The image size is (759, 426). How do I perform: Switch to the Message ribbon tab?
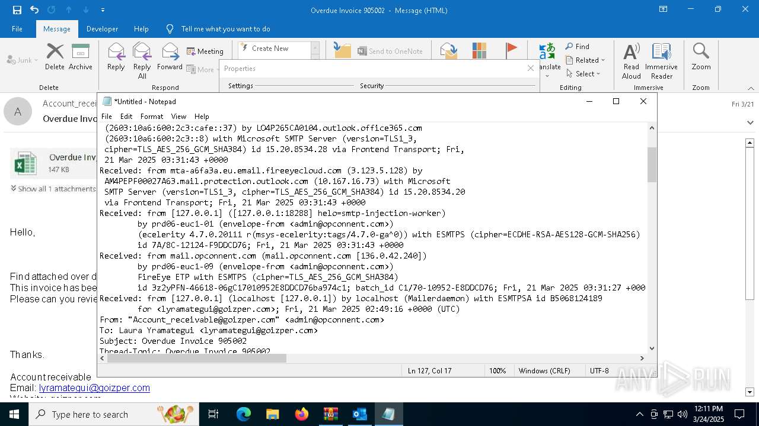coord(57,28)
